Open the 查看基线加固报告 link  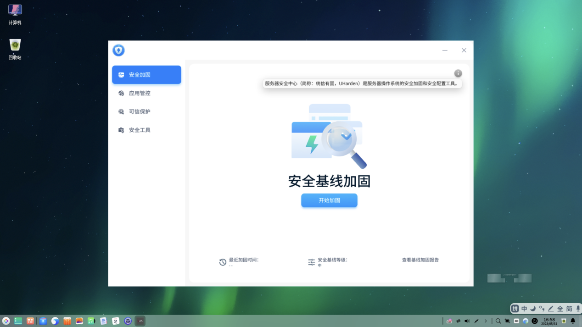tap(420, 260)
